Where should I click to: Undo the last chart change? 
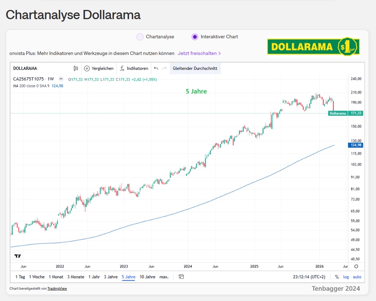(156, 68)
